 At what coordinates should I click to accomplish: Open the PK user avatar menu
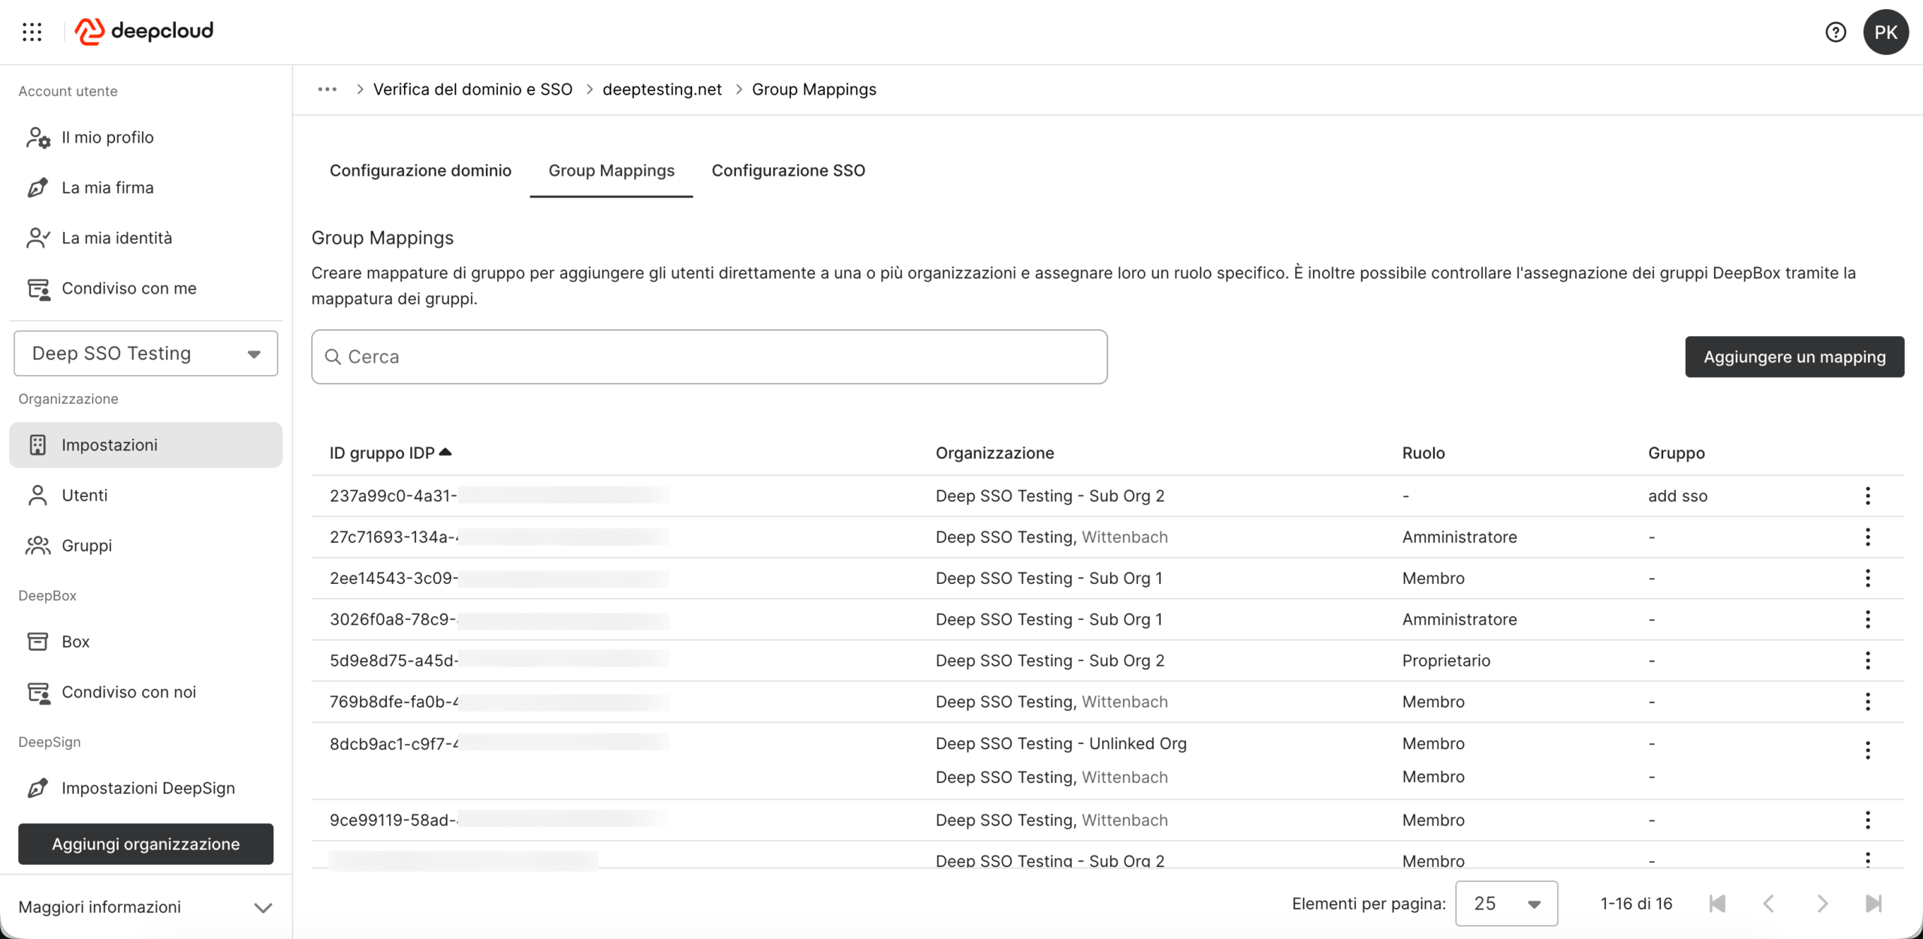point(1885,32)
